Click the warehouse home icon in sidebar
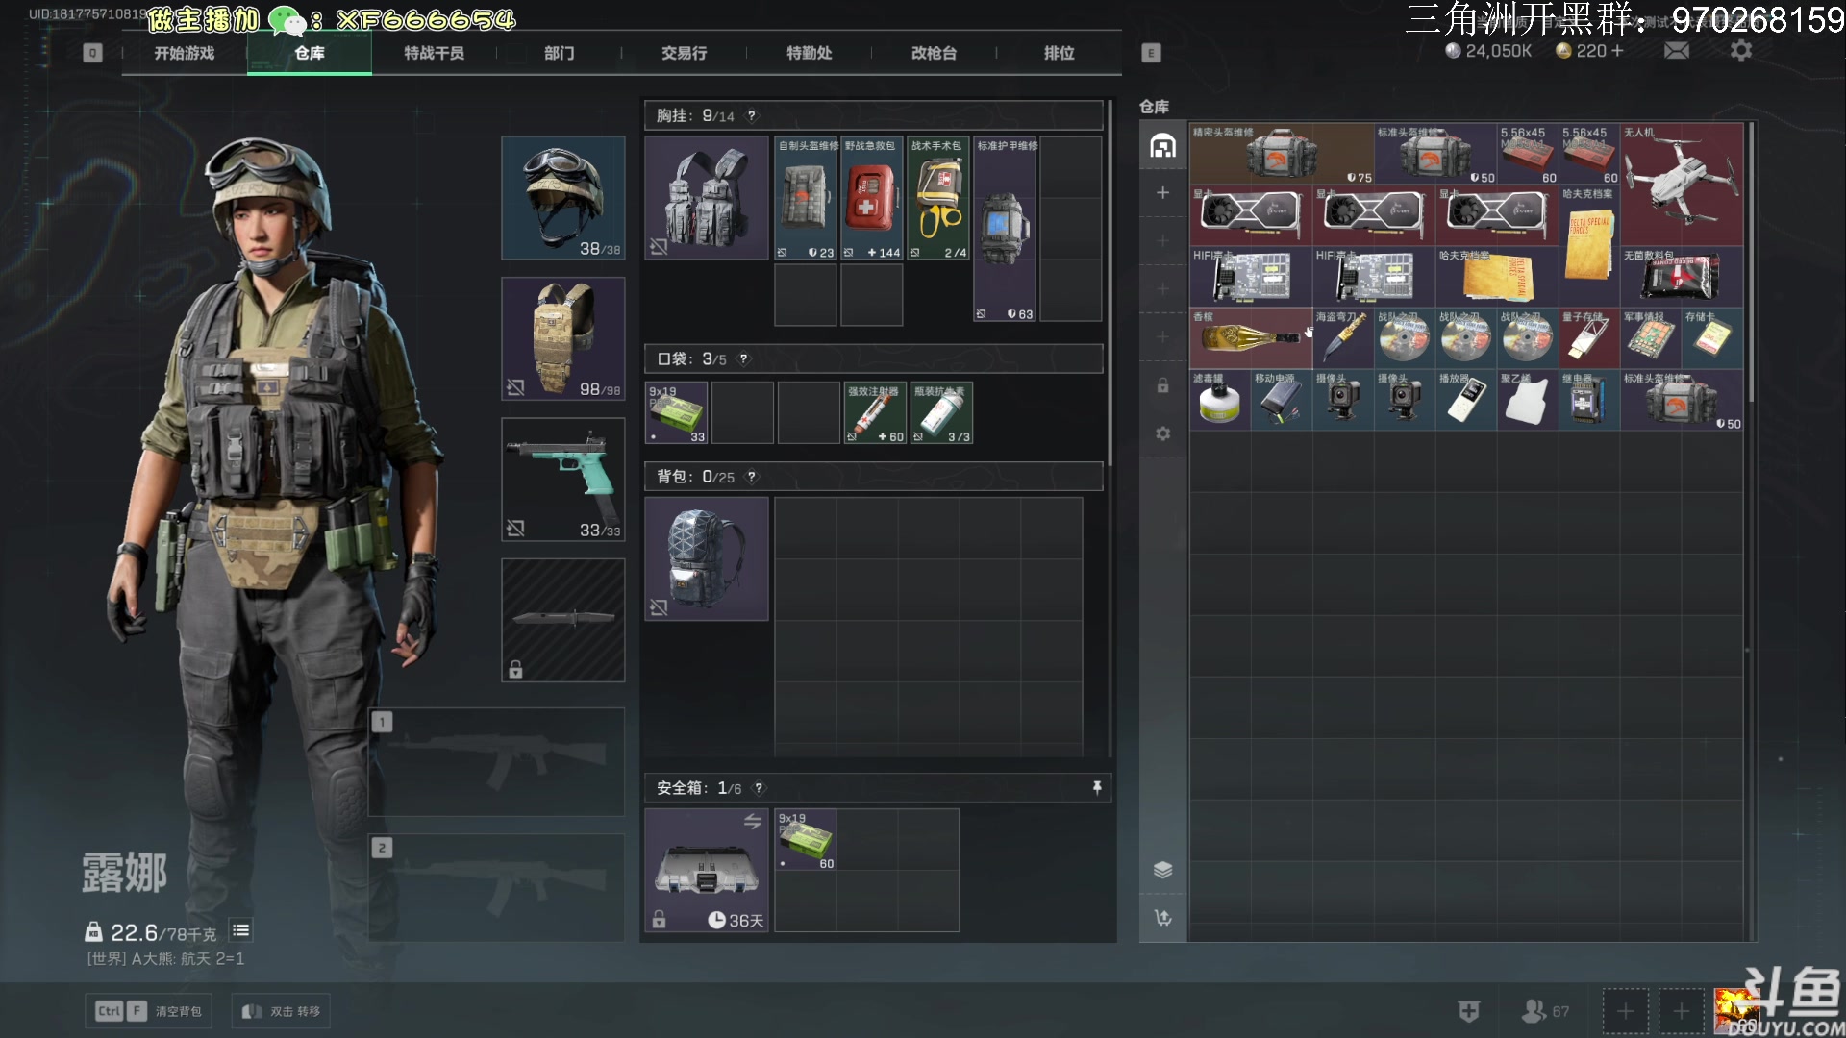This screenshot has height=1038, width=1846. click(x=1162, y=146)
